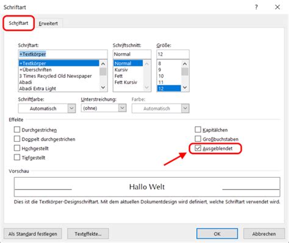Click the Größe input field
This screenshot has height=243, width=289.
click(173, 54)
